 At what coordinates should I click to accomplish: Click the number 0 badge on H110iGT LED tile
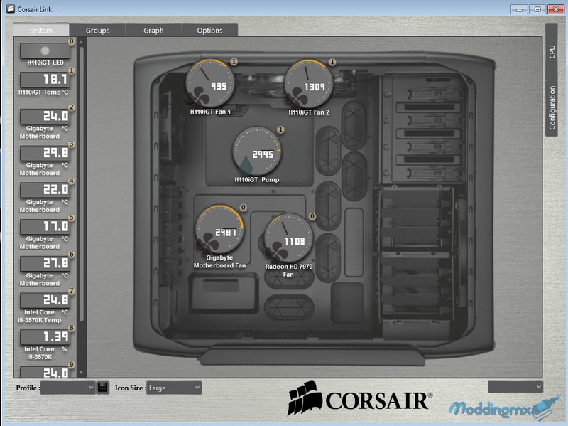(x=72, y=41)
